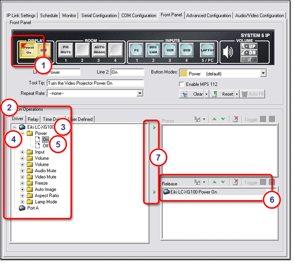Image resolution: width=295 pixels, height=264 pixels.
Task: Enable the MPS 112 checkbox
Action: click(182, 84)
